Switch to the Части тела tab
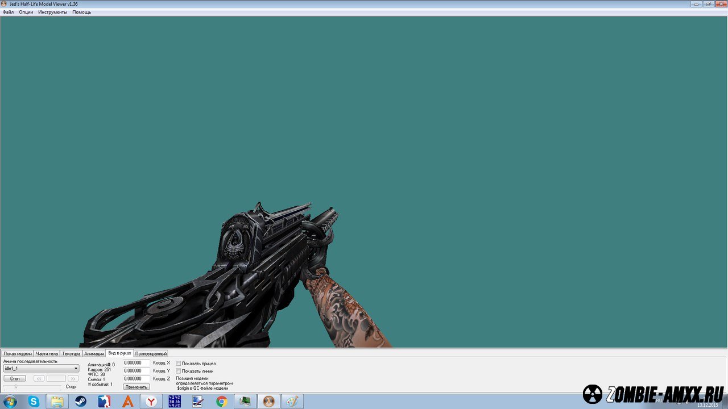The image size is (728, 409). click(47, 353)
